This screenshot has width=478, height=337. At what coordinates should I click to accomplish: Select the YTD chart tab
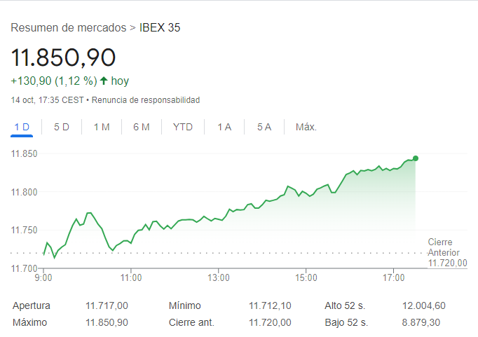pyautogui.click(x=183, y=127)
